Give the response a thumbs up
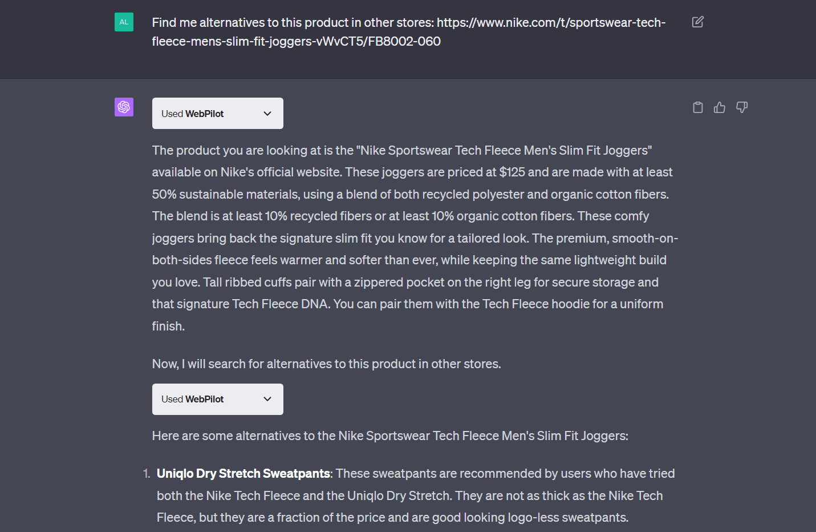This screenshot has width=816, height=532. (720, 107)
